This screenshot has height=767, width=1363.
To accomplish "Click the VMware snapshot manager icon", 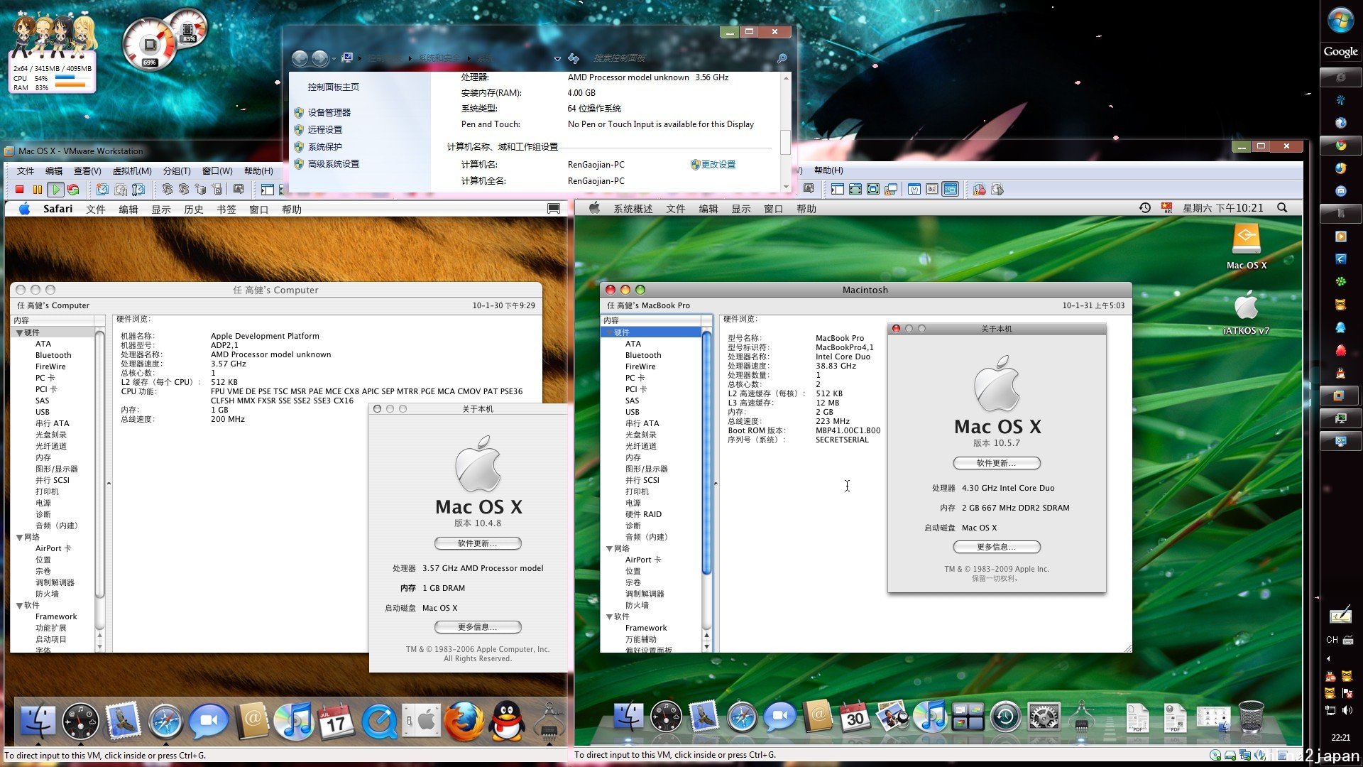I will 138,190.
